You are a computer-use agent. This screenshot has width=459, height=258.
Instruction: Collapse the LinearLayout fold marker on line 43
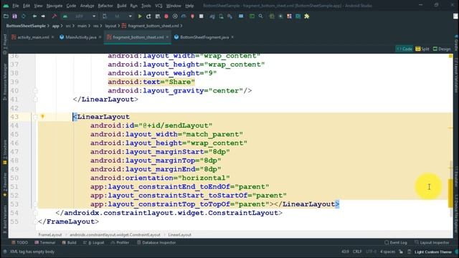click(35, 117)
